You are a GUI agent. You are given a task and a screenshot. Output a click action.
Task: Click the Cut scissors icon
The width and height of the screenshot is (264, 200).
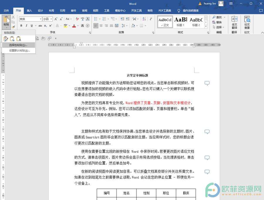(x=13, y=17)
